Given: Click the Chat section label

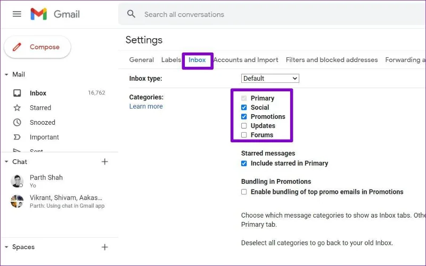Looking at the screenshot, I should pyautogui.click(x=20, y=162).
